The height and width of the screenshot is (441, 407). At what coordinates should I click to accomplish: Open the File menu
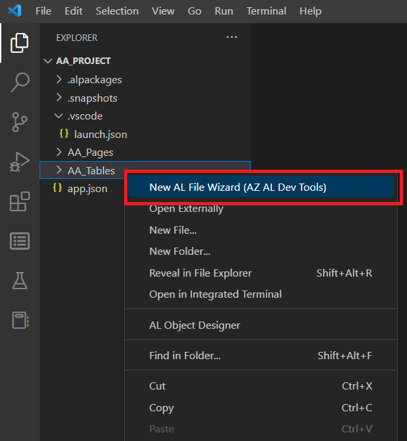[x=44, y=11]
